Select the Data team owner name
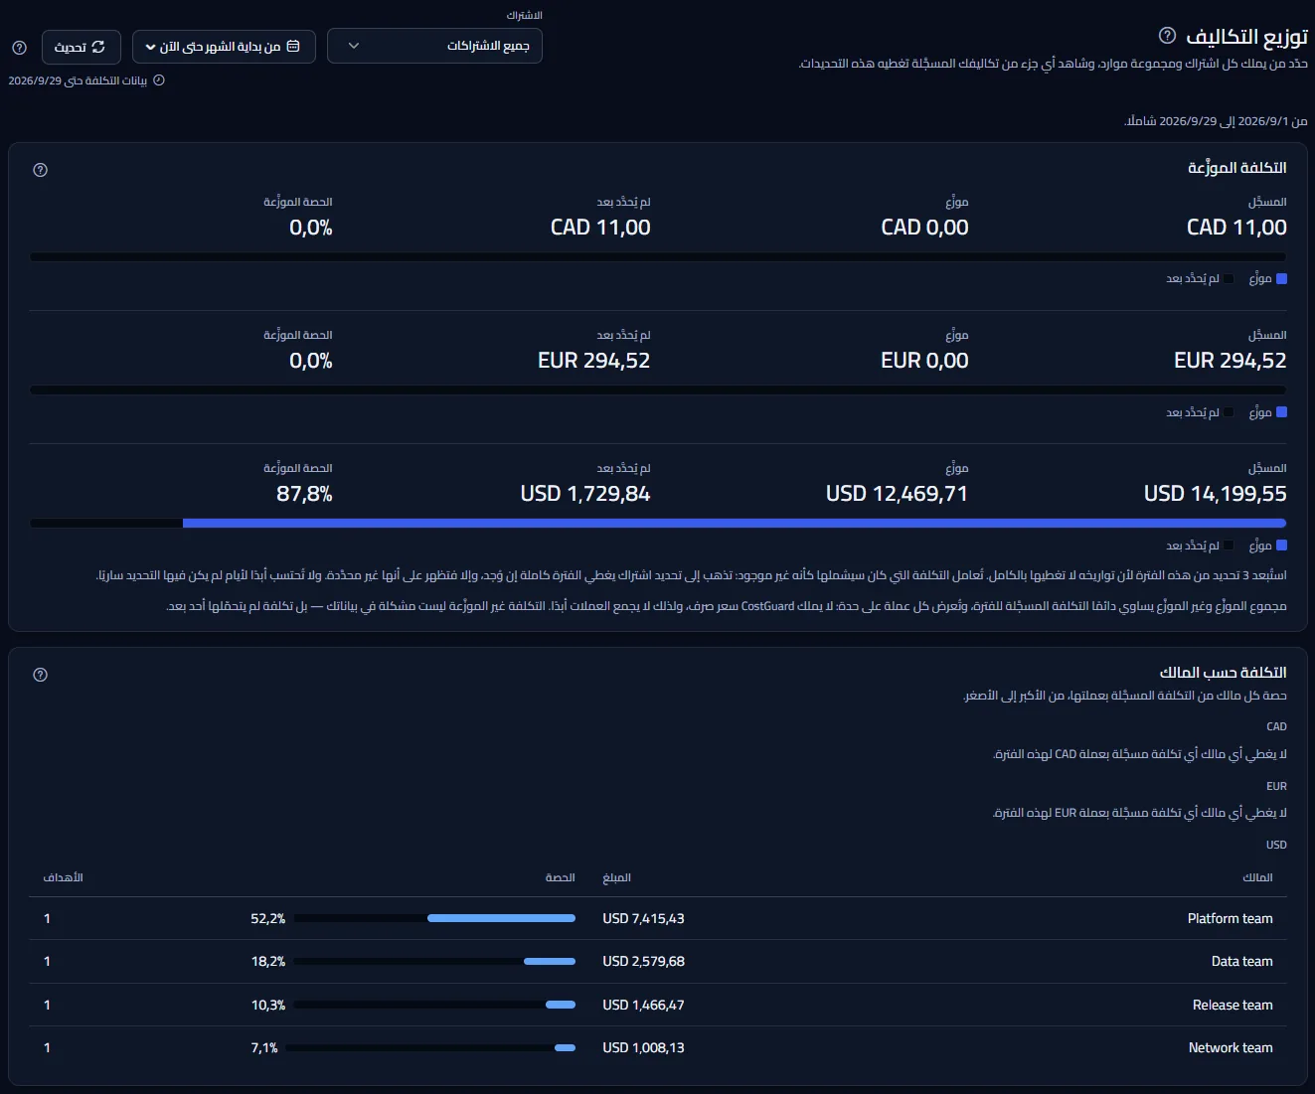The image size is (1315, 1094). click(1241, 961)
